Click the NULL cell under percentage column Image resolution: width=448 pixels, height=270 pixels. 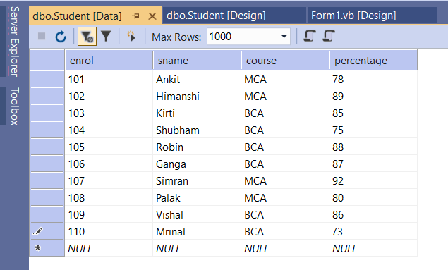coord(373,248)
